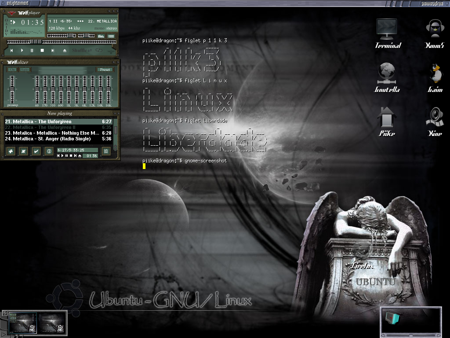Click the iconbox left scroll arrow

click(x=383, y=335)
